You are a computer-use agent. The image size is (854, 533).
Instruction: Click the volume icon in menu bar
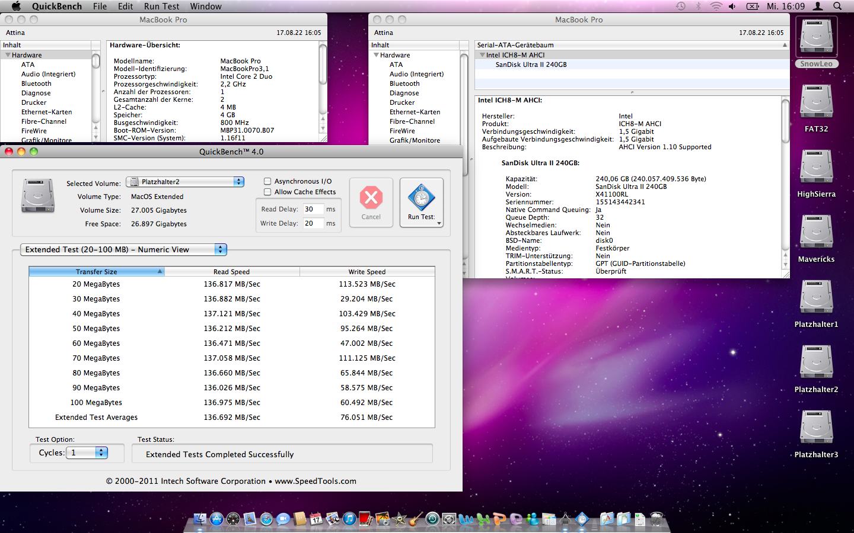[x=732, y=6]
